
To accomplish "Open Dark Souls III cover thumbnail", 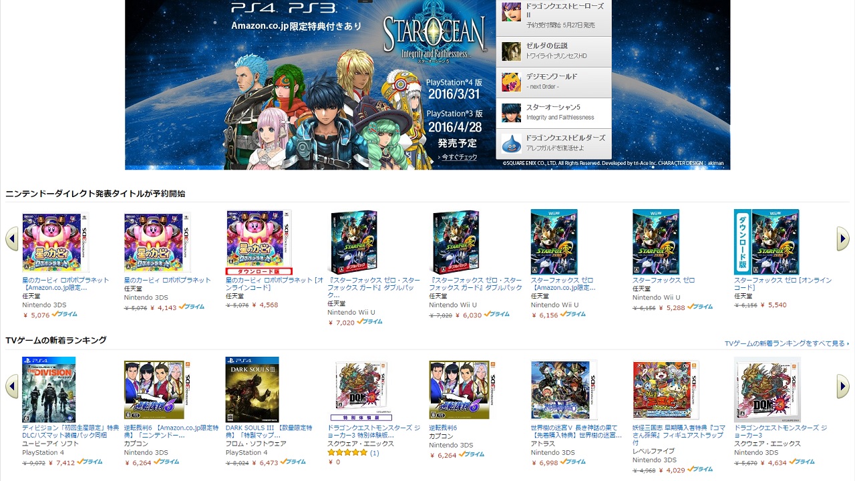I will [x=252, y=389].
